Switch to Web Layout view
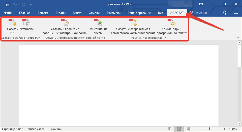 189,129
